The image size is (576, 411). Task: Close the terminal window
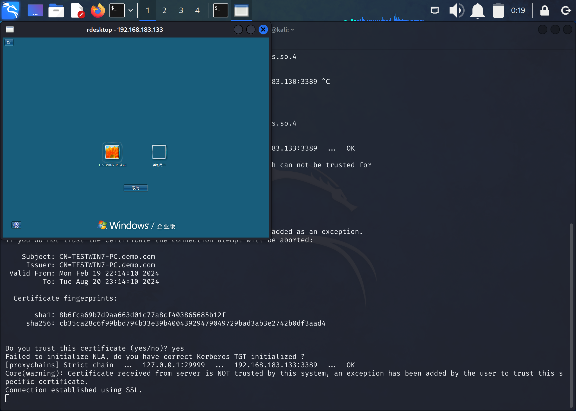(567, 29)
